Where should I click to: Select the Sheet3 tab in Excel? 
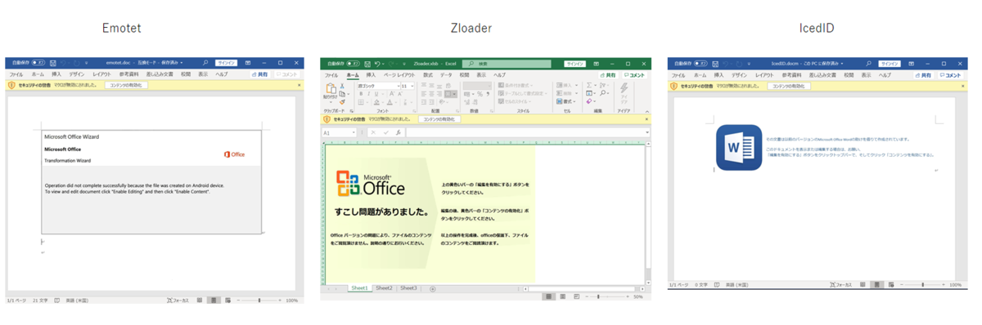coord(408,288)
